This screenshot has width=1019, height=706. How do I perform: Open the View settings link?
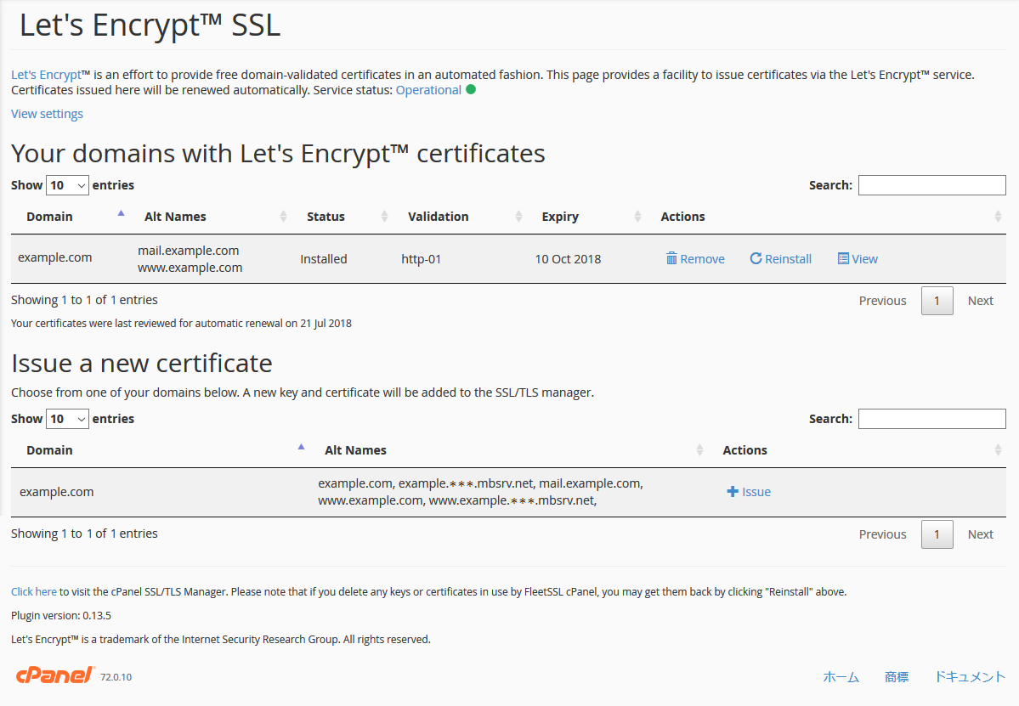click(47, 114)
